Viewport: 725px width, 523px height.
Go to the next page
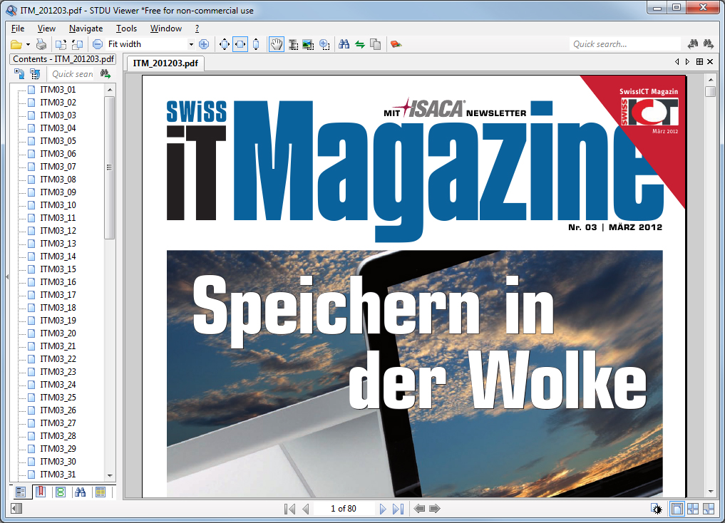382,509
